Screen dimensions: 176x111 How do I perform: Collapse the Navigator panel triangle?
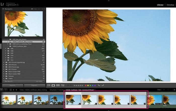click(x=3, y=9)
